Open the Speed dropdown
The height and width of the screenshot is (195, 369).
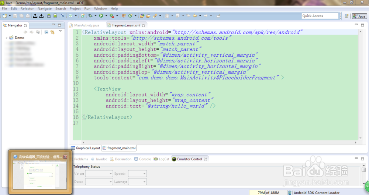137,174
